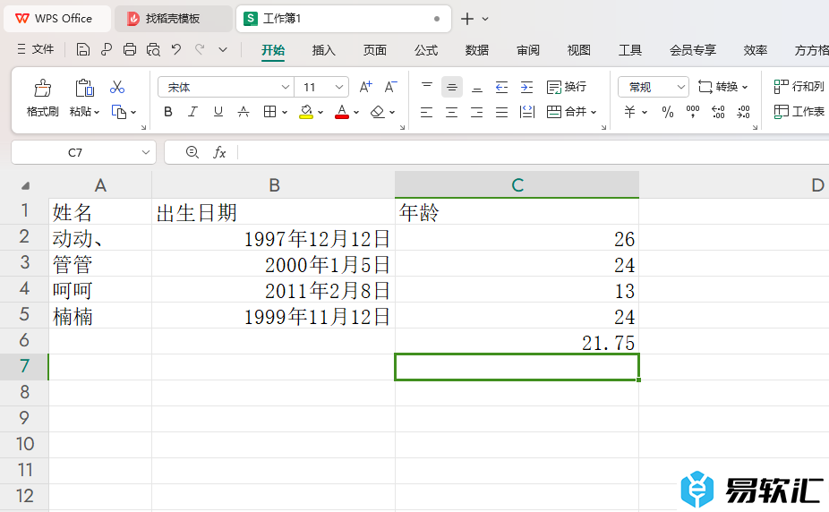Click the formula bar zoom icon

click(192, 152)
